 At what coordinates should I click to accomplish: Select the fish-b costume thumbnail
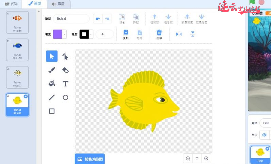[x=17, y=49]
